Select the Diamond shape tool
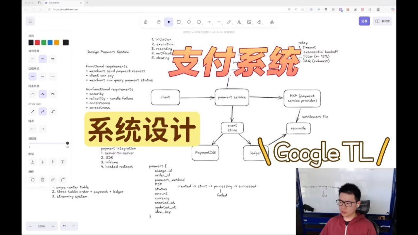This screenshot has width=418, height=235. (189, 22)
